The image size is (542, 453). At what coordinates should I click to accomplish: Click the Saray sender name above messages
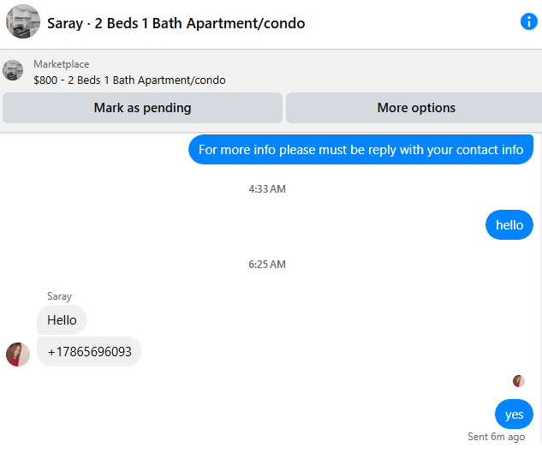point(60,296)
